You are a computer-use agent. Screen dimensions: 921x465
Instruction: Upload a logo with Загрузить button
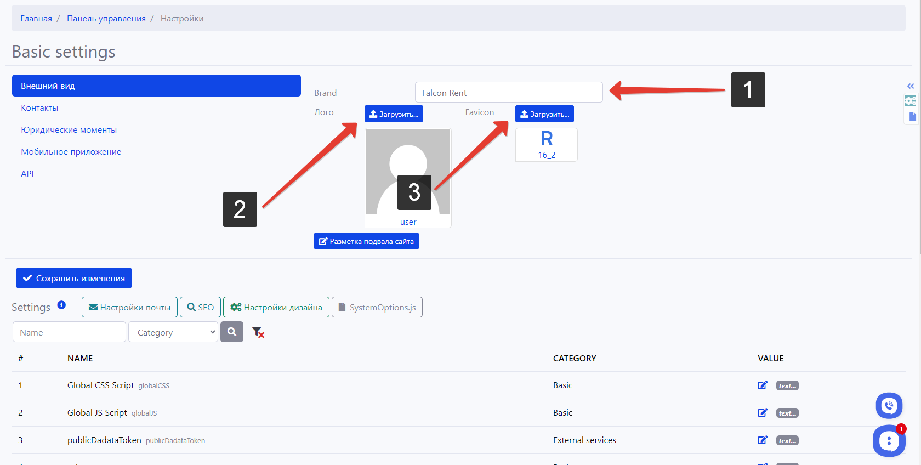click(394, 114)
